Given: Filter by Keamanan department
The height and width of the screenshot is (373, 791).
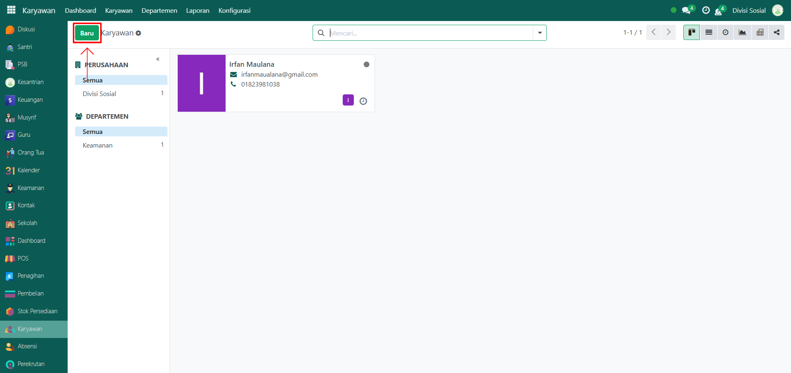Looking at the screenshot, I should pyautogui.click(x=98, y=145).
